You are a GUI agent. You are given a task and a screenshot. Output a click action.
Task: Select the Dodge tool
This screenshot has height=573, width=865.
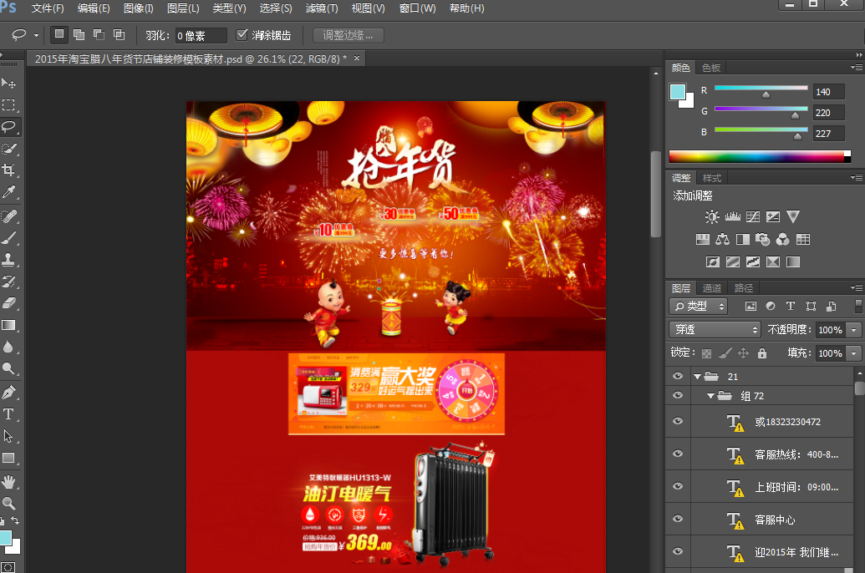tap(9, 368)
